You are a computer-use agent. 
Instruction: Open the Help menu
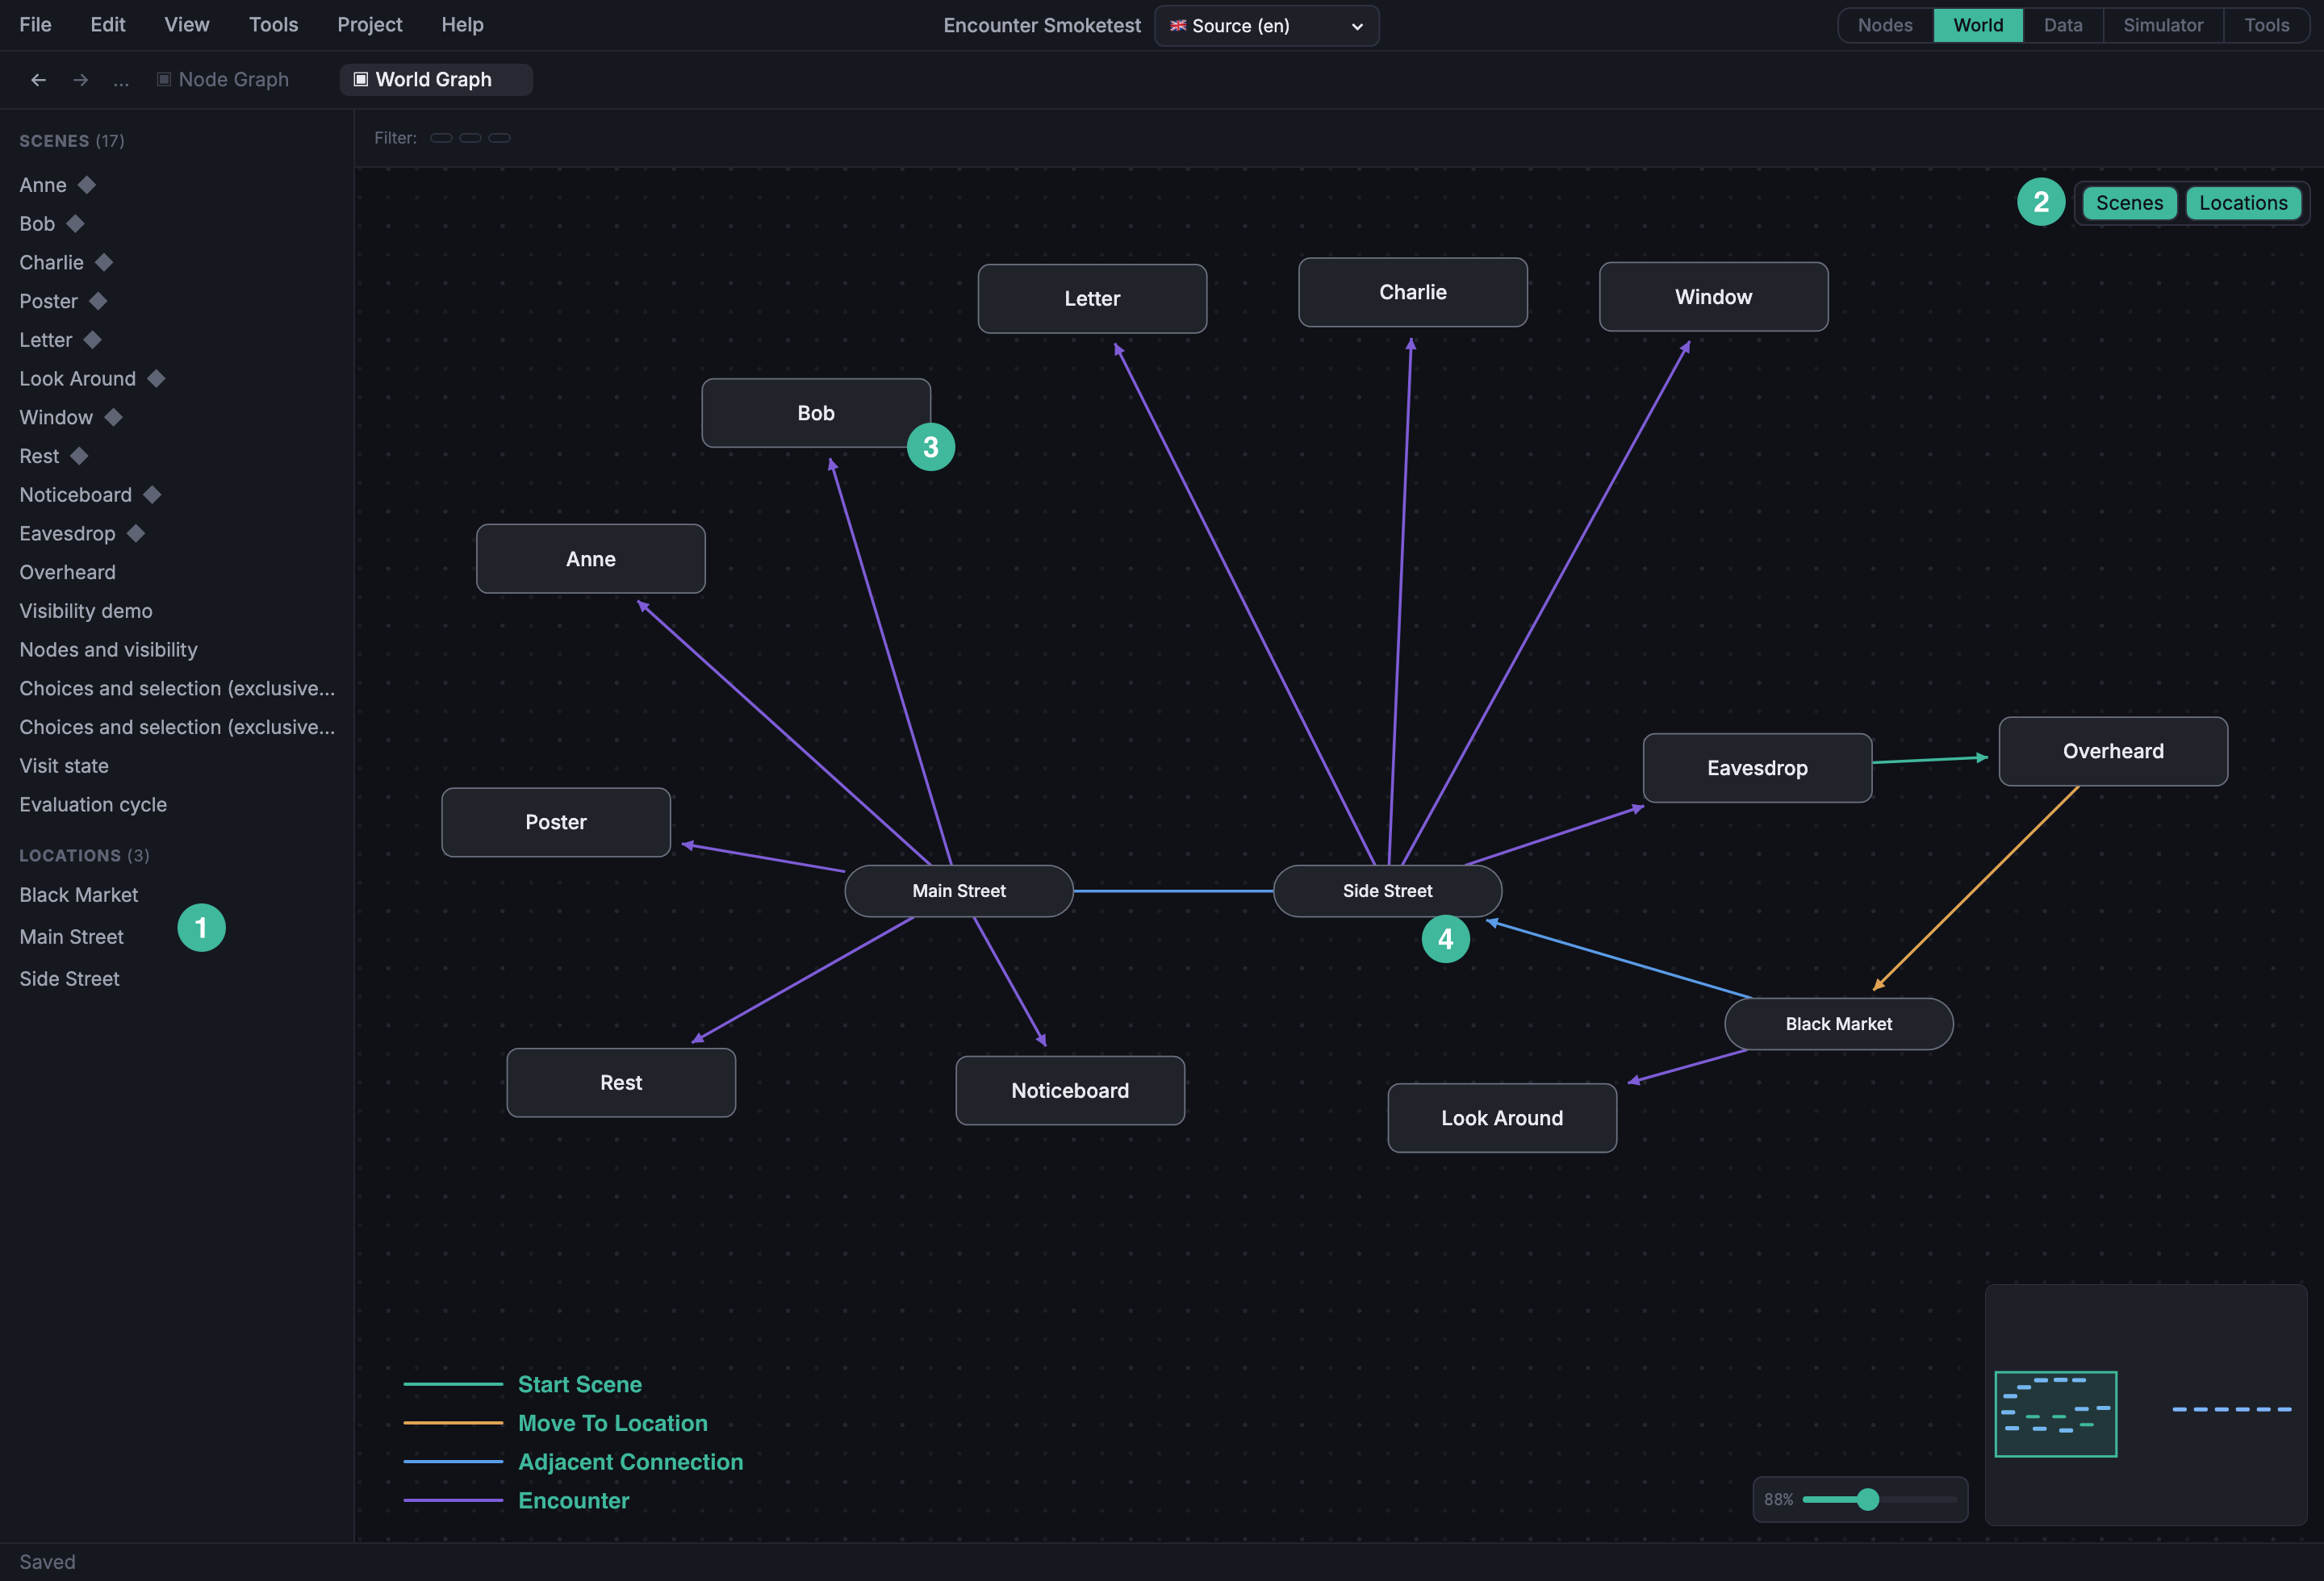462,25
